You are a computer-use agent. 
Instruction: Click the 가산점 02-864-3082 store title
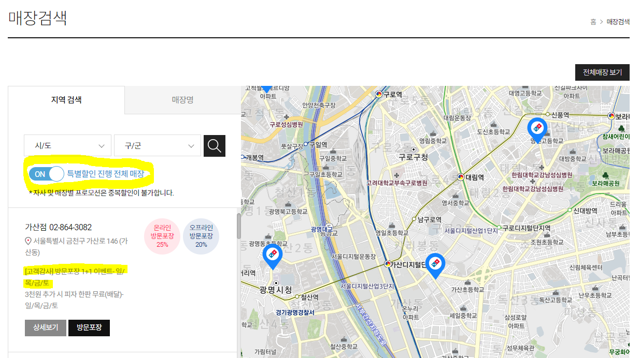pos(59,227)
